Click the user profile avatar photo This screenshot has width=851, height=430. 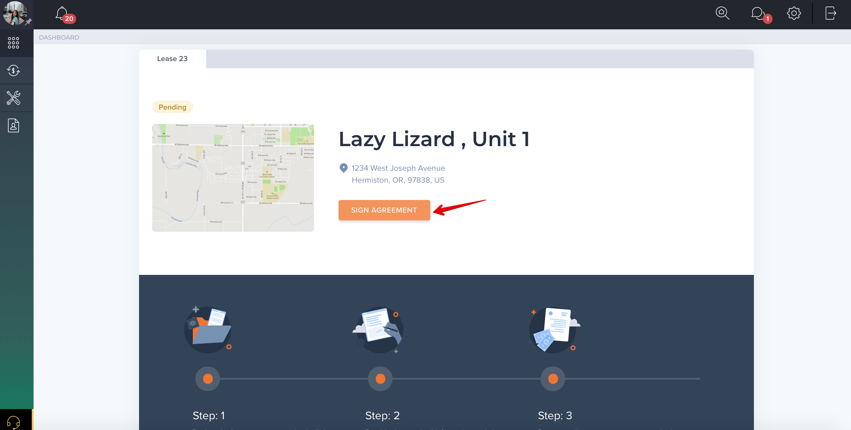coord(14,13)
